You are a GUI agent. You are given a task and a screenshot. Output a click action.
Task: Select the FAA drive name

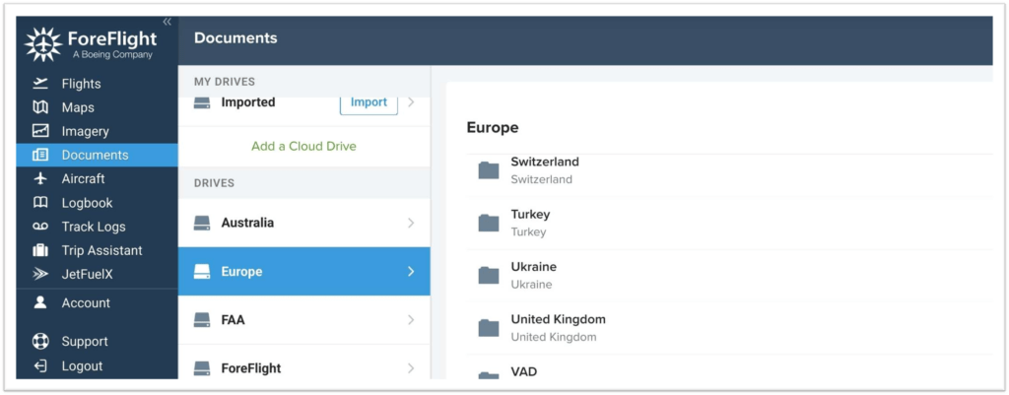click(x=233, y=320)
